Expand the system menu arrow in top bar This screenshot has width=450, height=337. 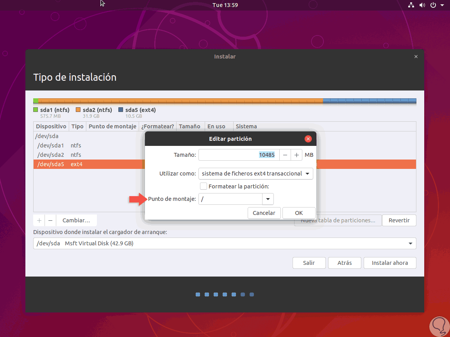[x=442, y=5]
